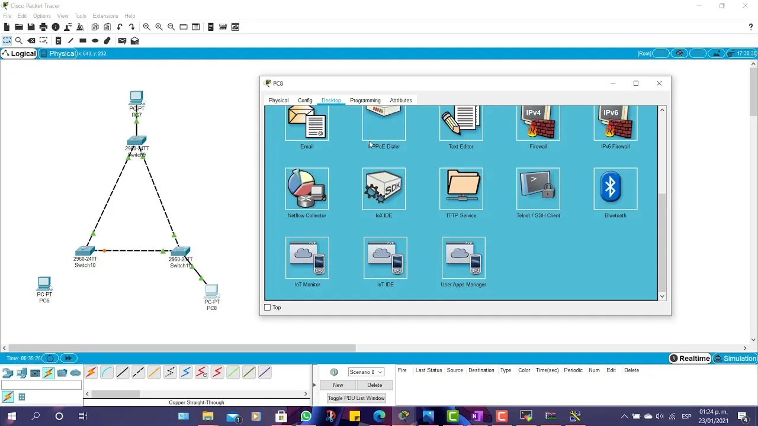Open the IoX IDE app
This screenshot has height=426, width=758.
pyautogui.click(x=384, y=189)
